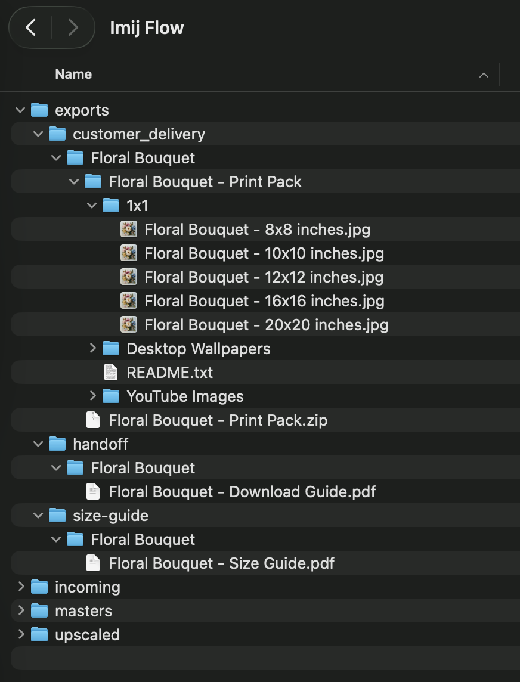Click the Print Pack.zip archive icon
Viewport: 520px width, 682px height.
click(93, 420)
